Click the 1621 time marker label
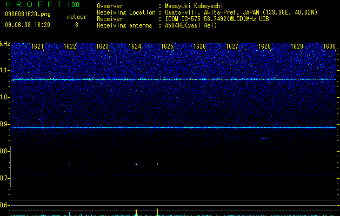340x216 pixels. [x=37, y=46]
